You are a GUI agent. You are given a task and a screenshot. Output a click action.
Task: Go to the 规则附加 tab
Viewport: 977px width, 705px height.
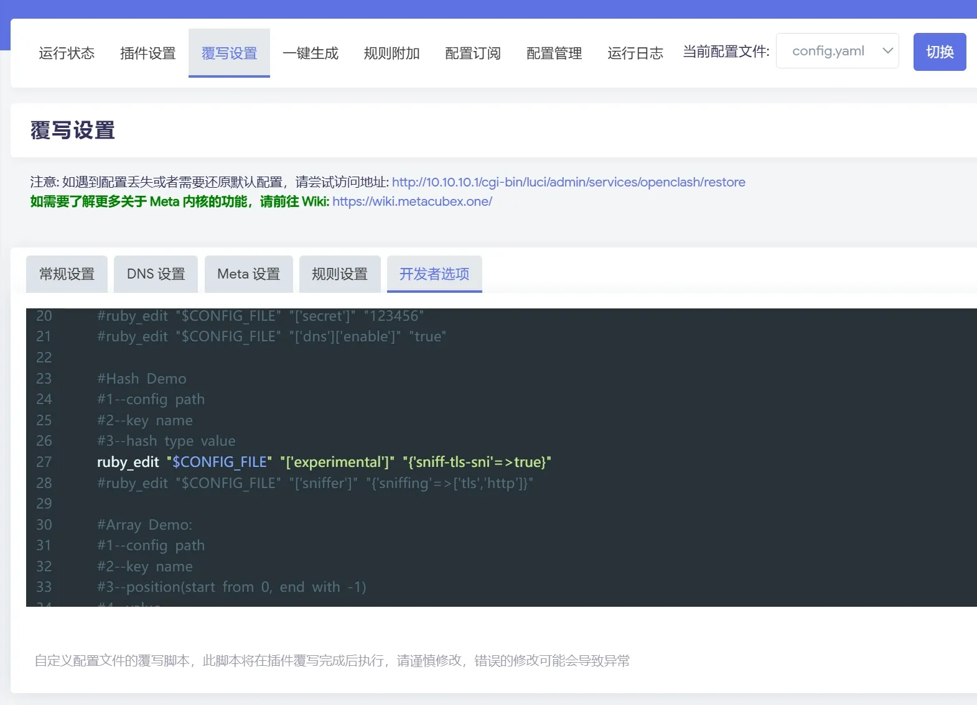391,53
